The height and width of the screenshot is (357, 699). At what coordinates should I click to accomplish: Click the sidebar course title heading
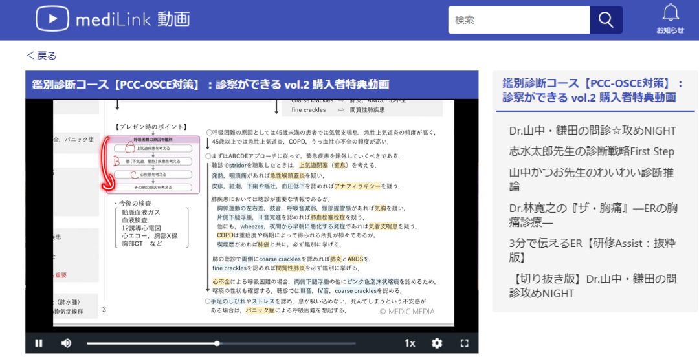click(592, 90)
